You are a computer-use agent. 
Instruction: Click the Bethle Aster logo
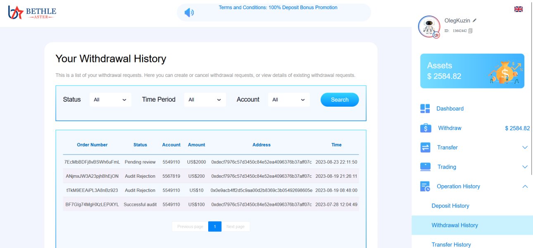[32, 12]
